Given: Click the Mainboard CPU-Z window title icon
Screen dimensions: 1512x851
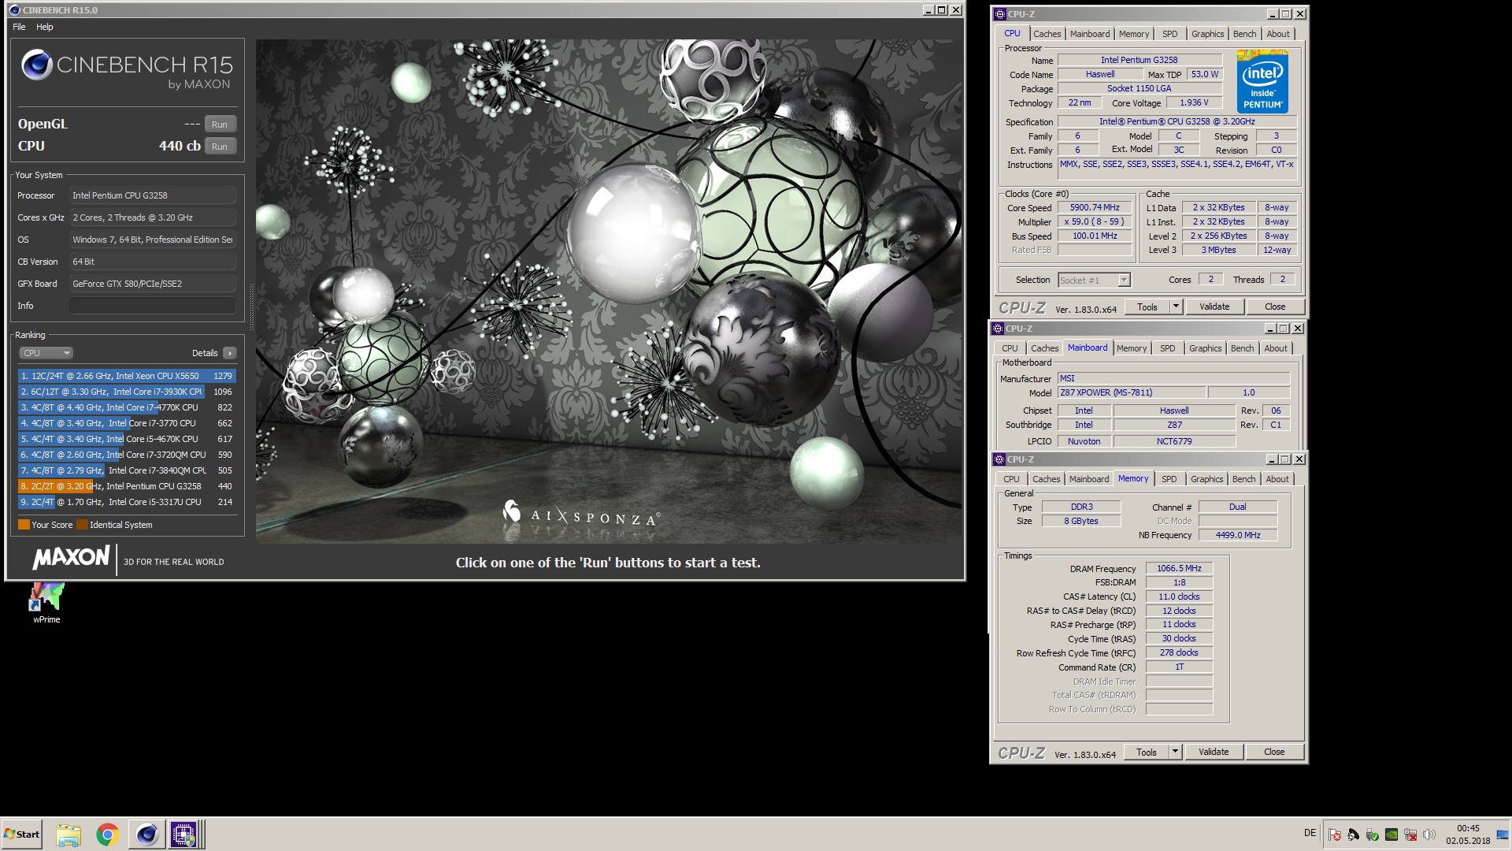Looking at the screenshot, I should [x=999, y=329].
